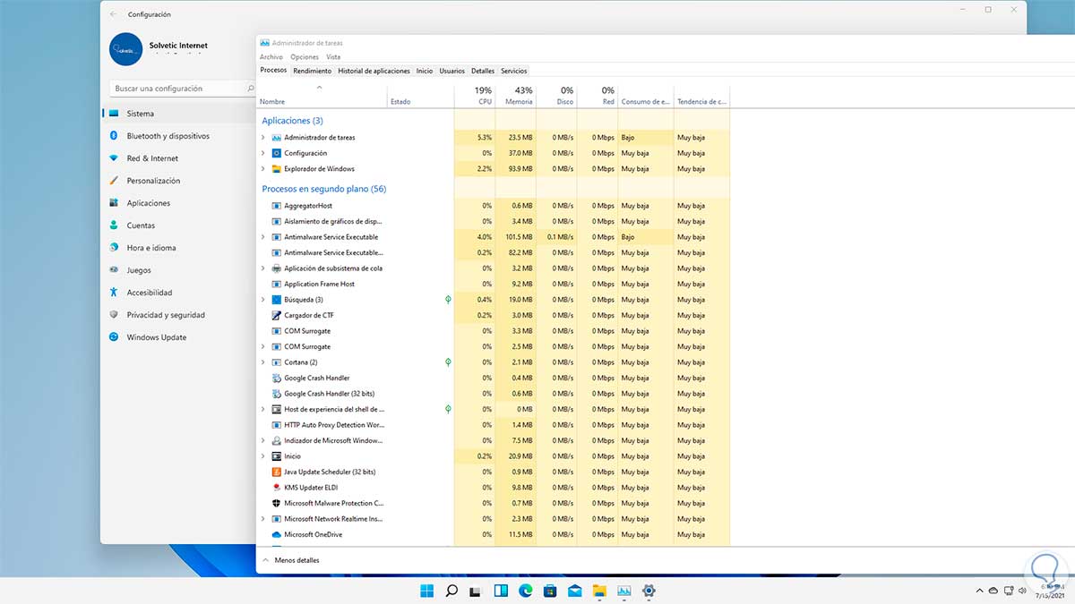Expand Microsoft Network Realtime Inspection row
This screenshot has width=1075, height=604.
point(262,519)
